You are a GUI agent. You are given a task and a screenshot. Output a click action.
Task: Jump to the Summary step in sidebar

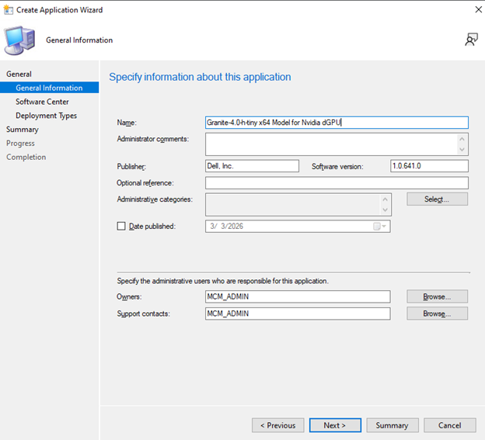(23, 130)
